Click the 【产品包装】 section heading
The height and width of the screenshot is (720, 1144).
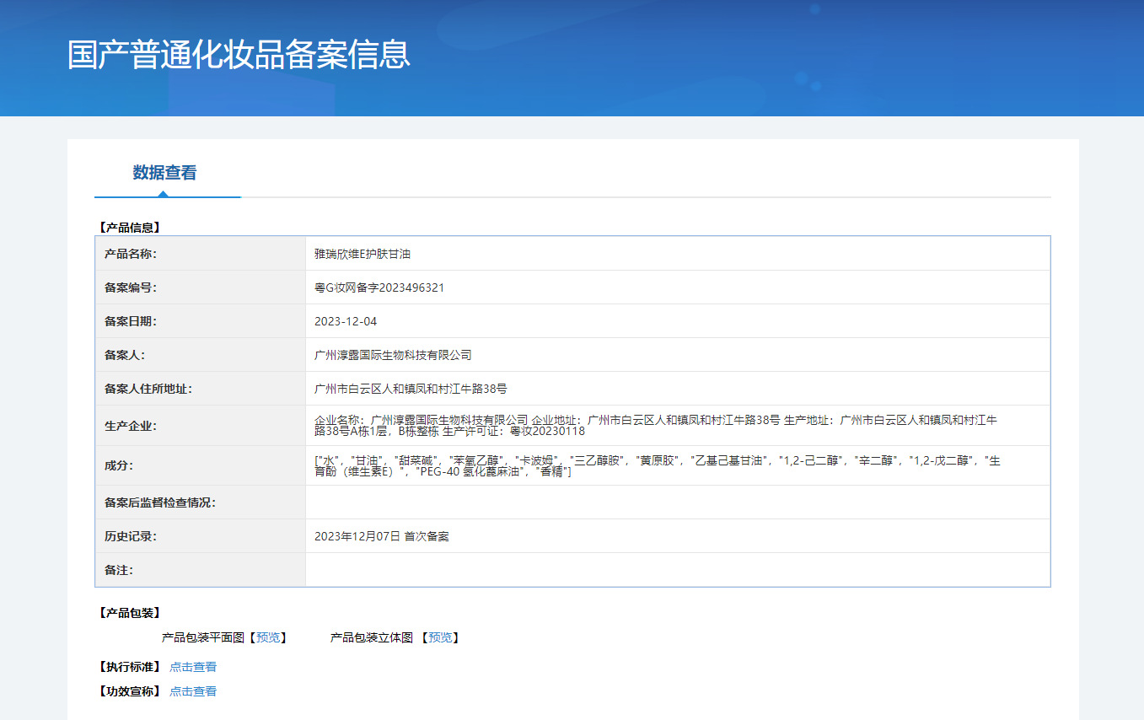pos(129,613)
